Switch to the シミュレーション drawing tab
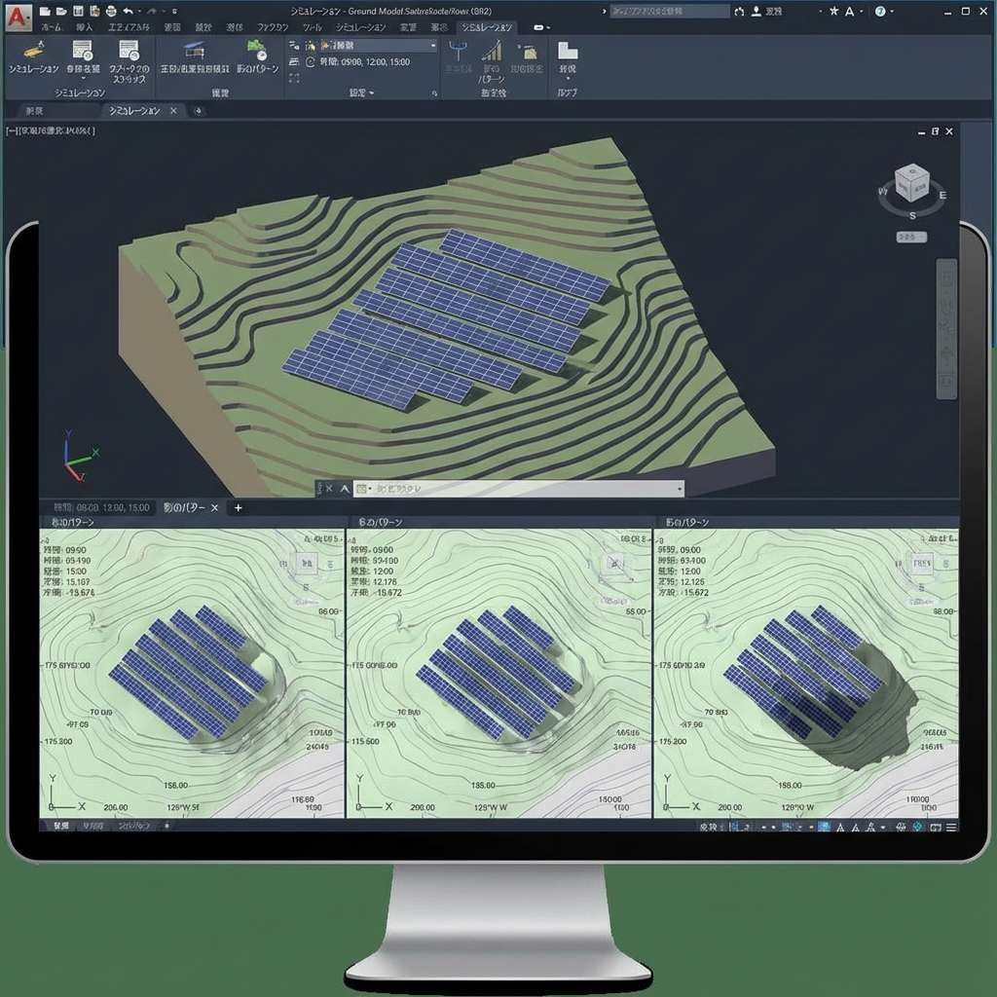 (x=136, y=110)
